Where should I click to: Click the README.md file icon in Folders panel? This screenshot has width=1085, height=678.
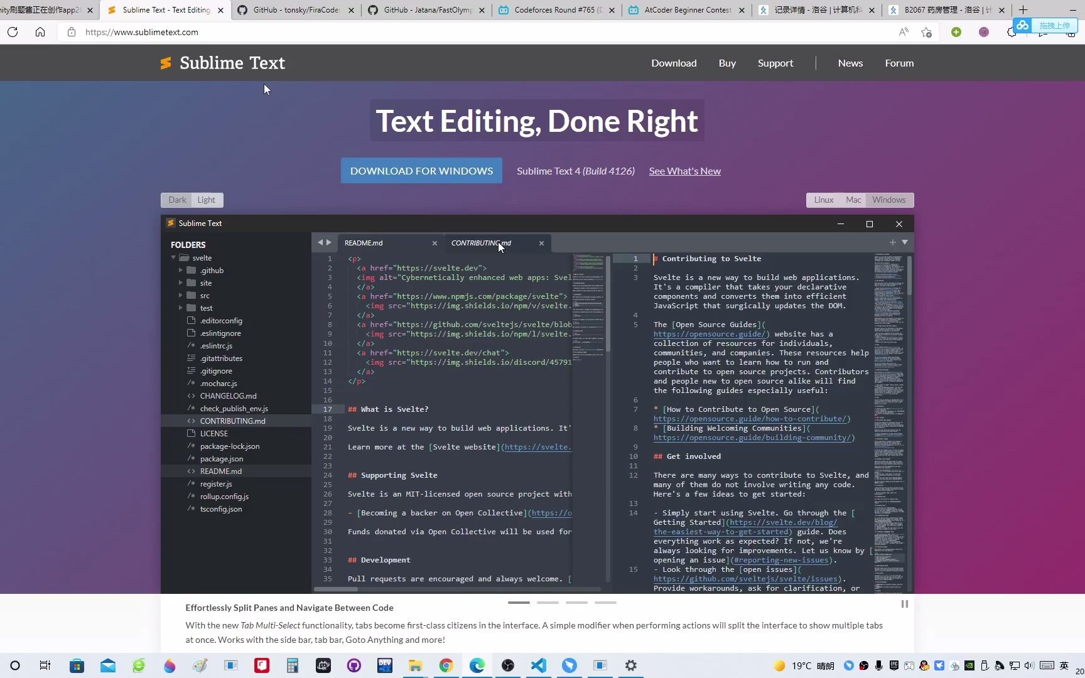192,471
